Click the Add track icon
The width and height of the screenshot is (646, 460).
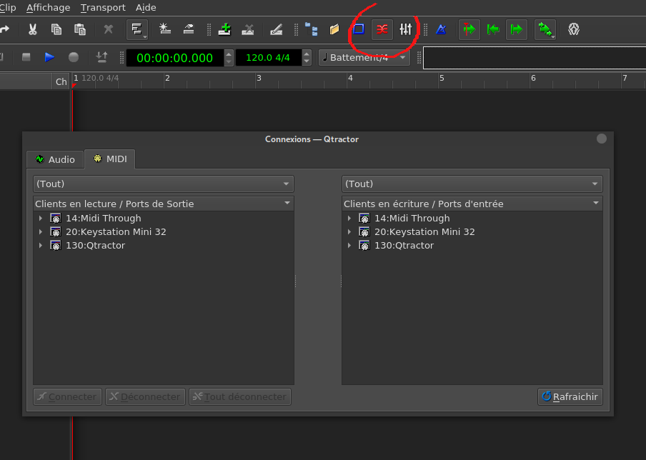(226, 29)
